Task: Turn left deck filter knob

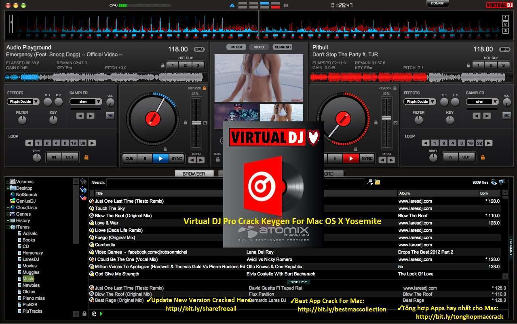Action: [x=22, y=120]
